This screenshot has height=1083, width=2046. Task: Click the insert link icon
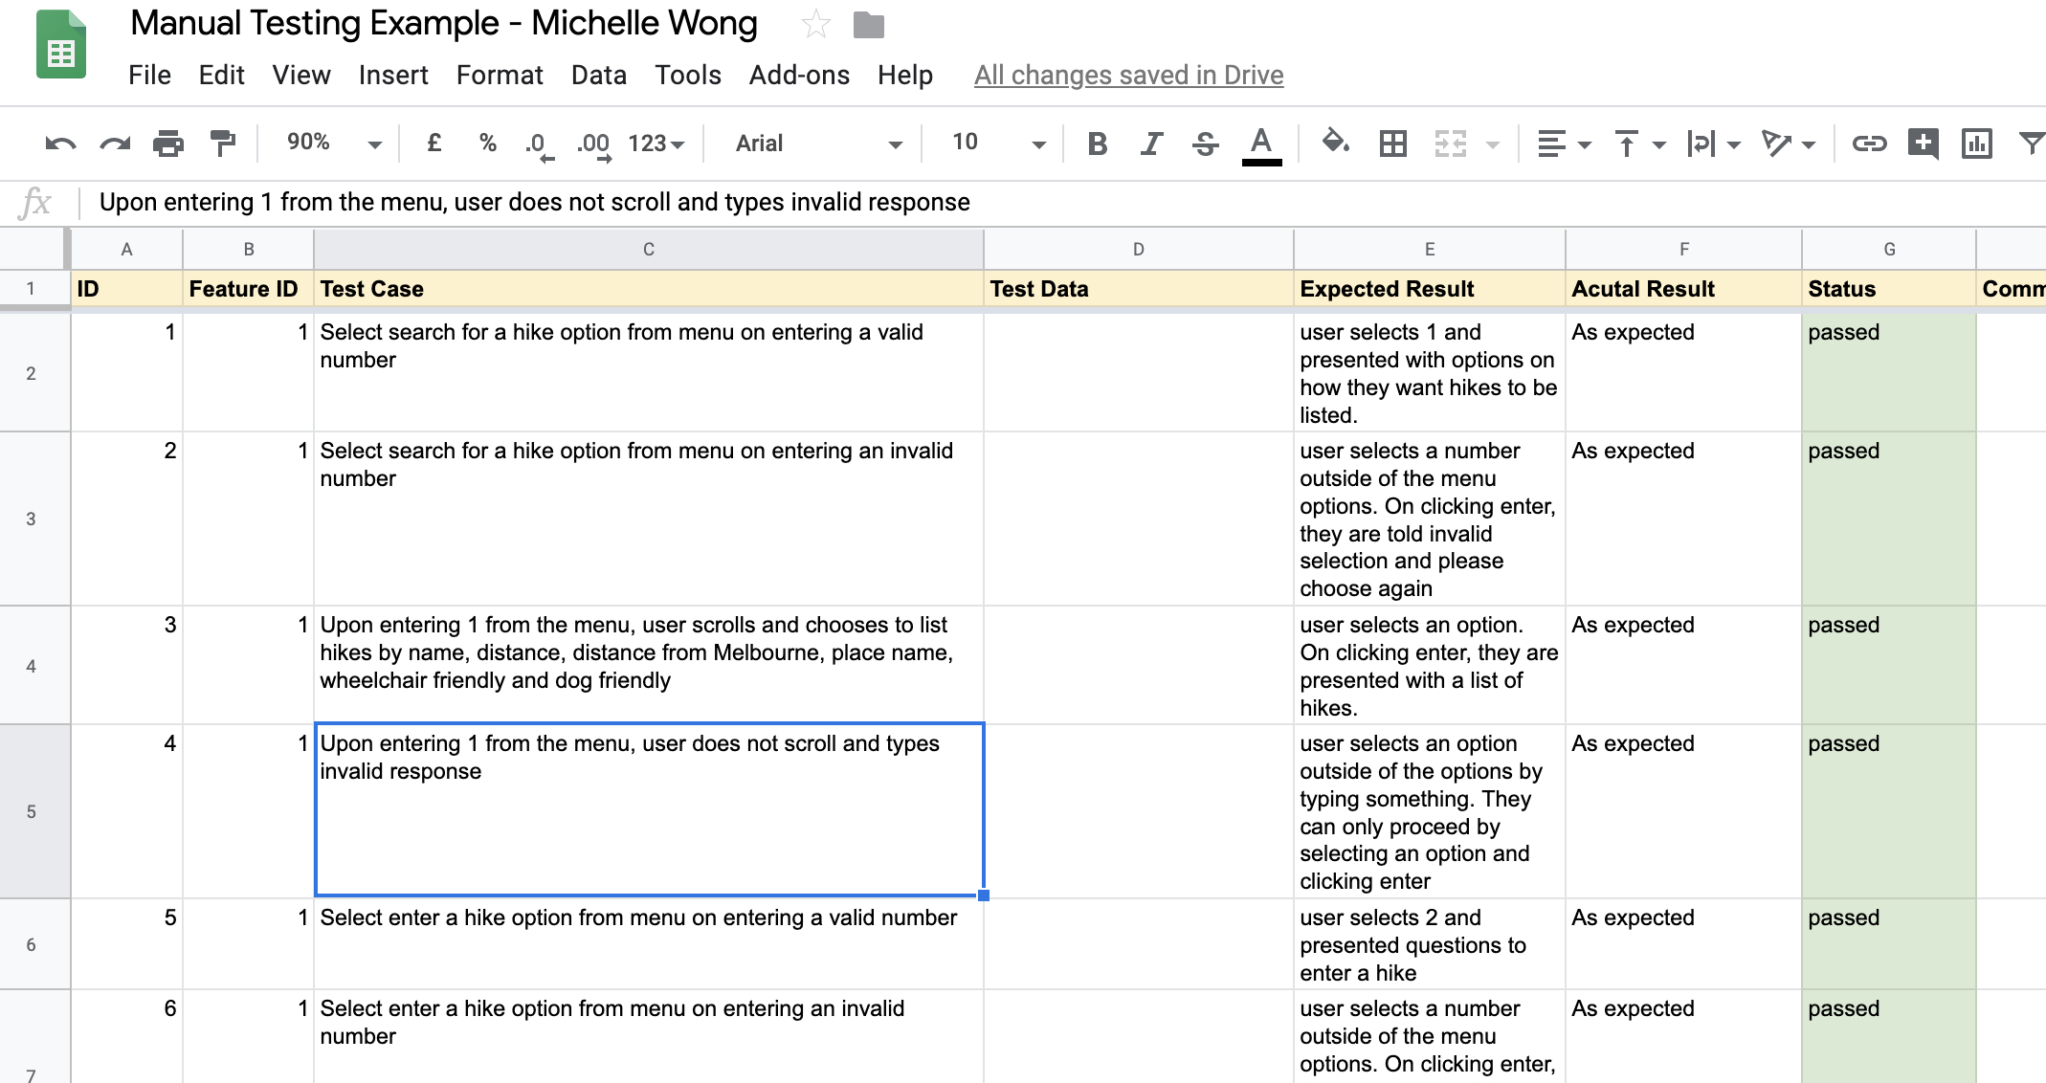coord(1869,144)
